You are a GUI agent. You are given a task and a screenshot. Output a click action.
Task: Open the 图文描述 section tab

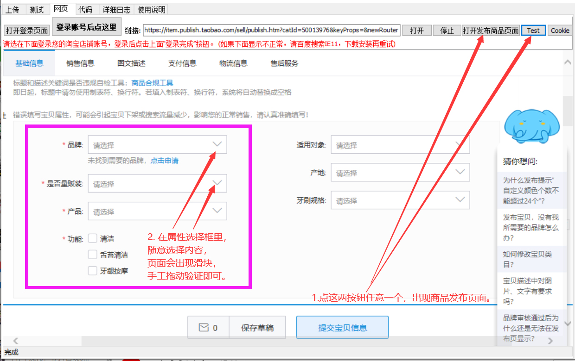(x=131, y=63)
